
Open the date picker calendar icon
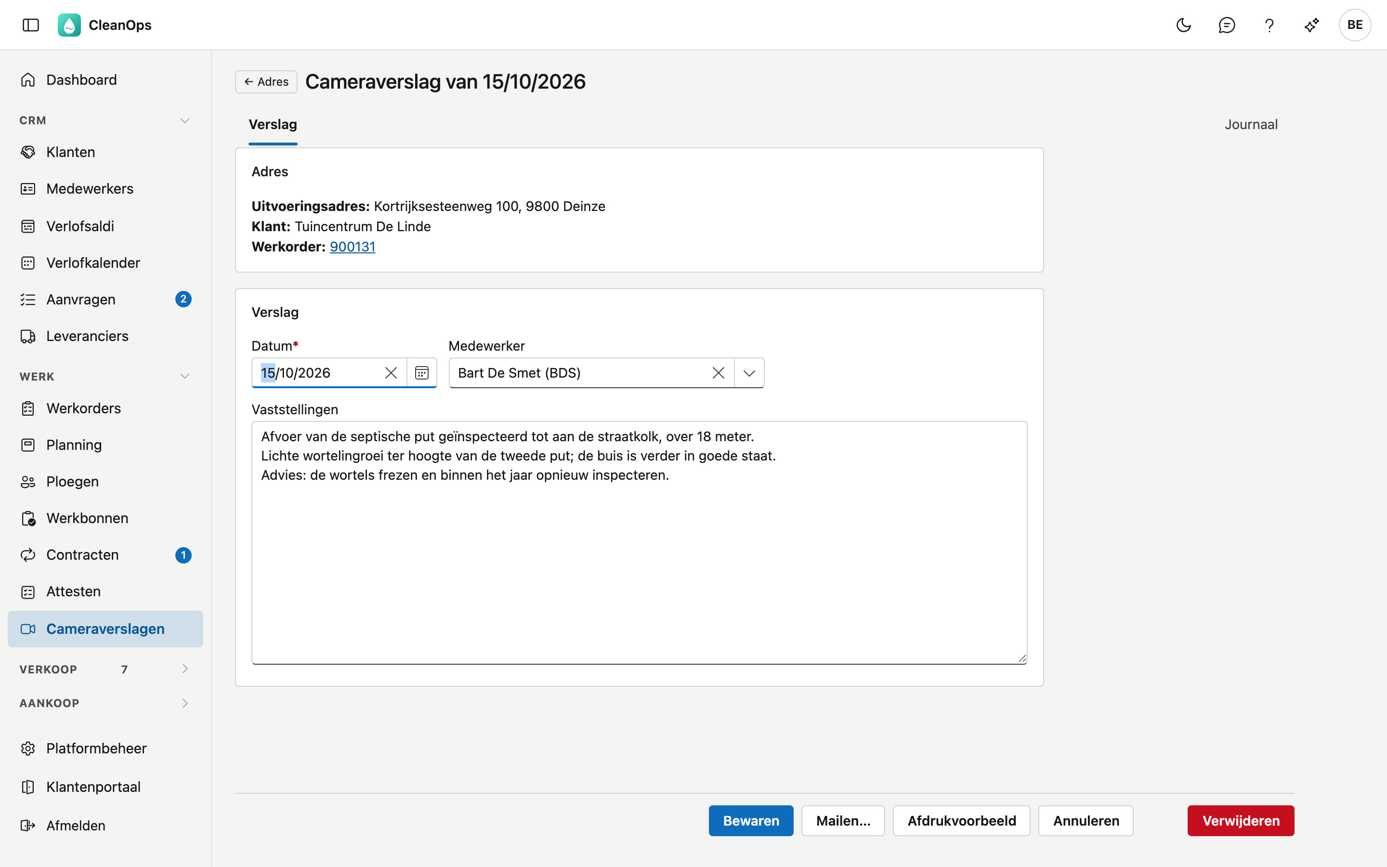(x=422, y=373)
